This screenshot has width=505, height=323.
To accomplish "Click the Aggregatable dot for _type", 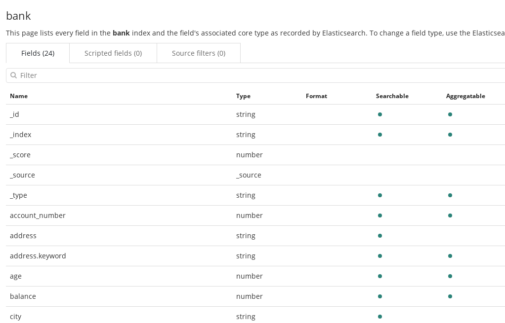I will coord(450,195).
